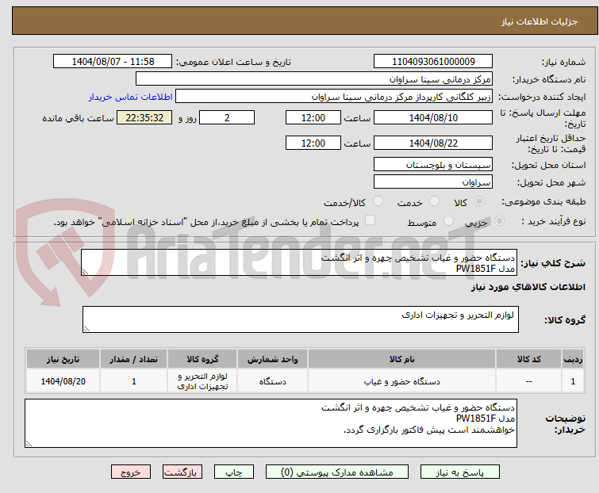Screen dimensions: 599x493
Task: Click the استان محل تحویل field
Action: coord(433,164)
